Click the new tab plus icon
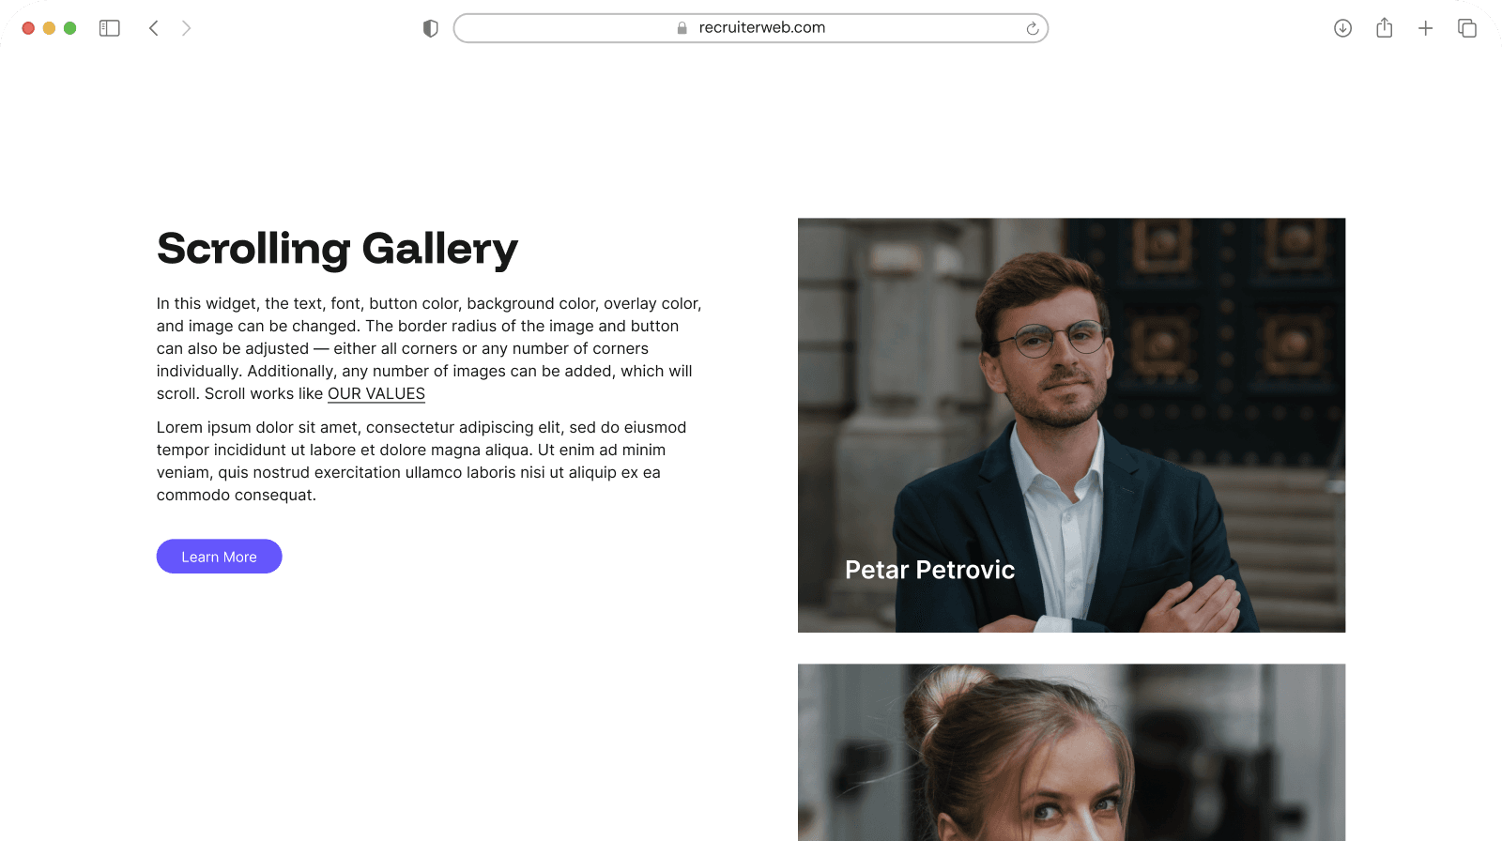The height and width of the screenshot is (841, 1502). coord(1425,27)
